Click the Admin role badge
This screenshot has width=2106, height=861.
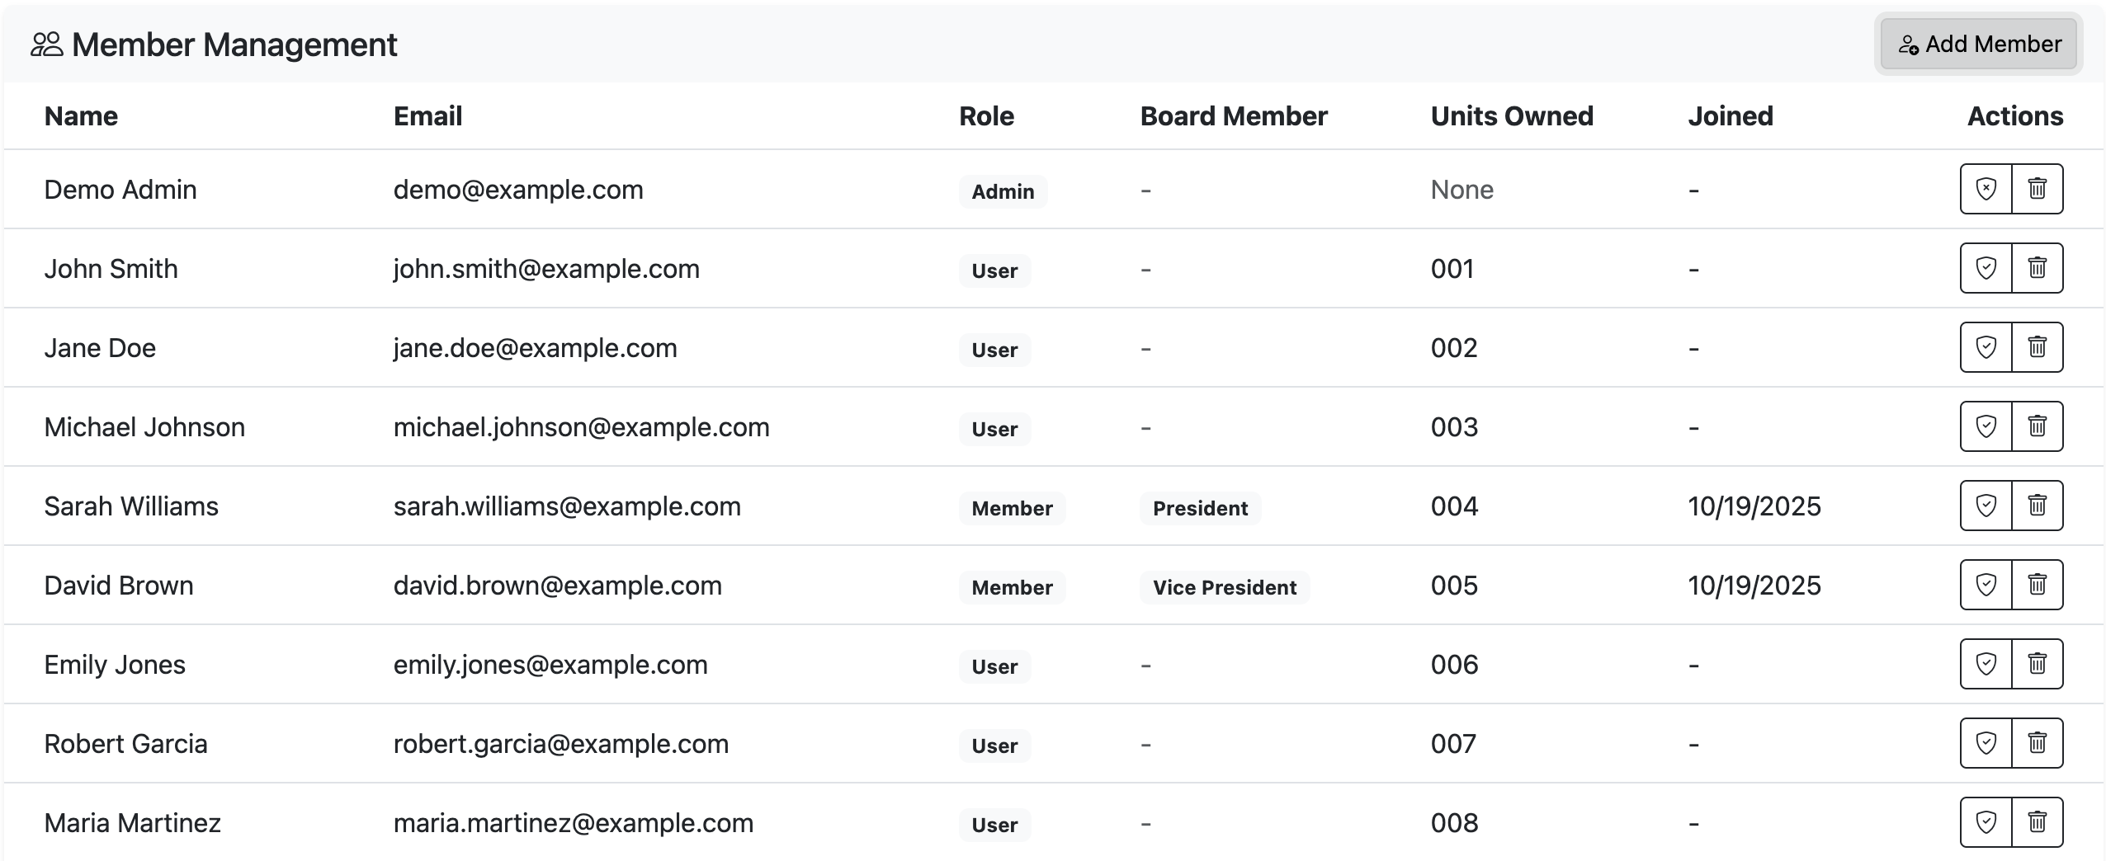[x=1002, y=191]
